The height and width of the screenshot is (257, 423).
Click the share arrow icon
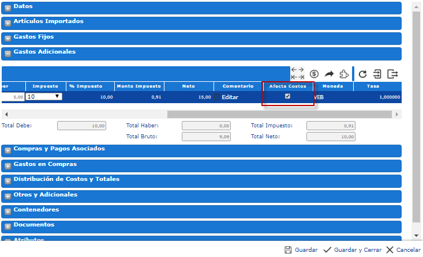pyautogui.click(x=330, y=74)
